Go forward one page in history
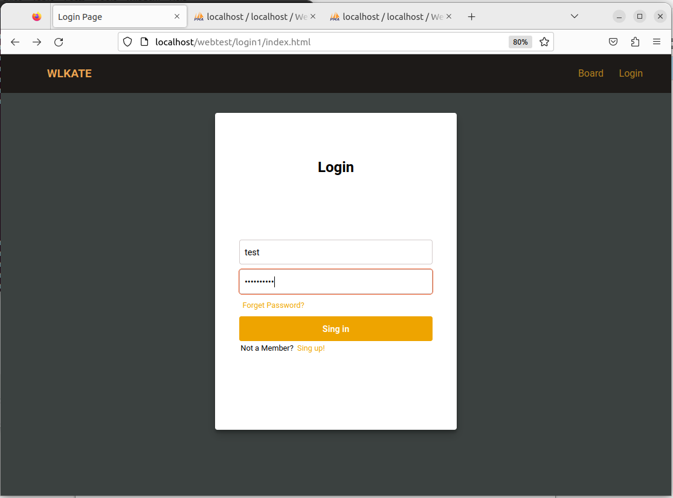 (x=37, y=42)
